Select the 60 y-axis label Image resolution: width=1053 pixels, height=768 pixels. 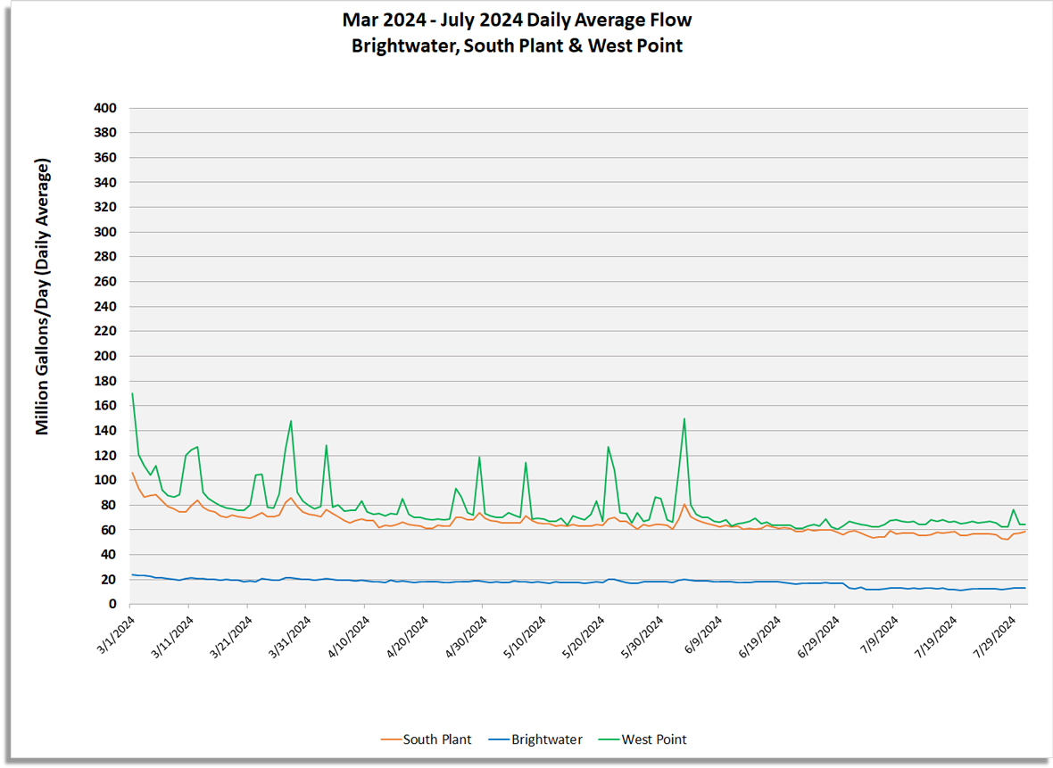tap(109, 531)
